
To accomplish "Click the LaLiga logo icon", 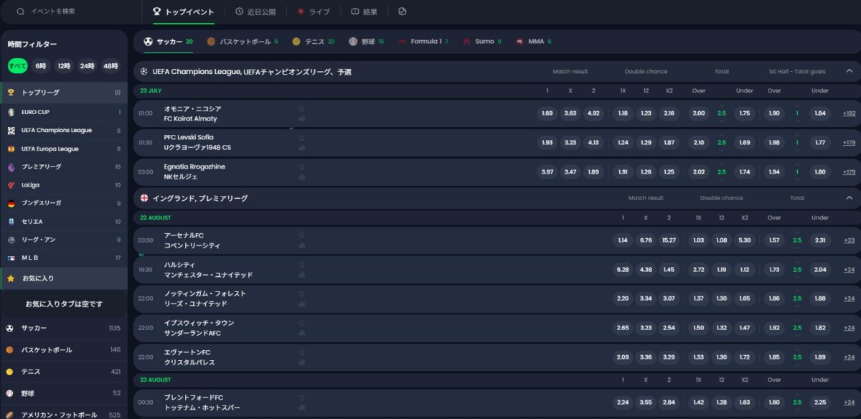I will click(x=11, y=185).
